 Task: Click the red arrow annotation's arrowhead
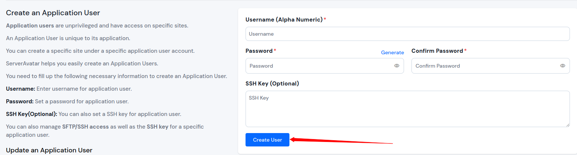coord(294,140)
